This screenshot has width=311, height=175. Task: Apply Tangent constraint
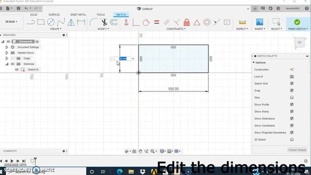[x=146, y=22]
